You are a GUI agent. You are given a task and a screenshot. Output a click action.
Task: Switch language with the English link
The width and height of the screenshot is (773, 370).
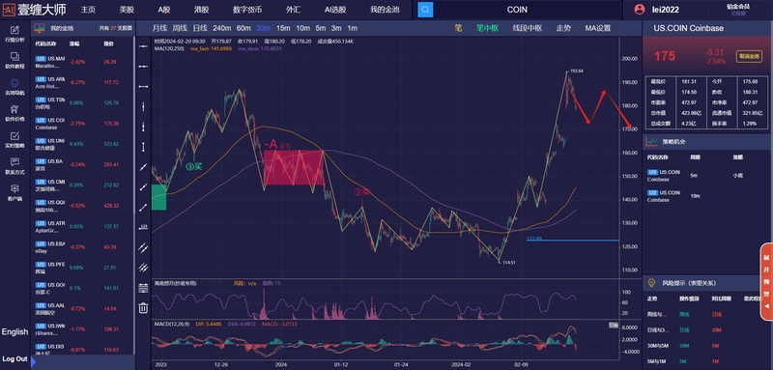coord(14,331)
